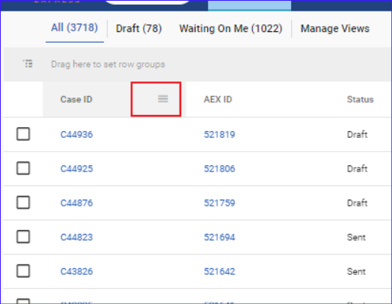The height and width of the screenshot is (304, 392).
Task: Click the Draft status in row C44936
Action: point(357,134)
